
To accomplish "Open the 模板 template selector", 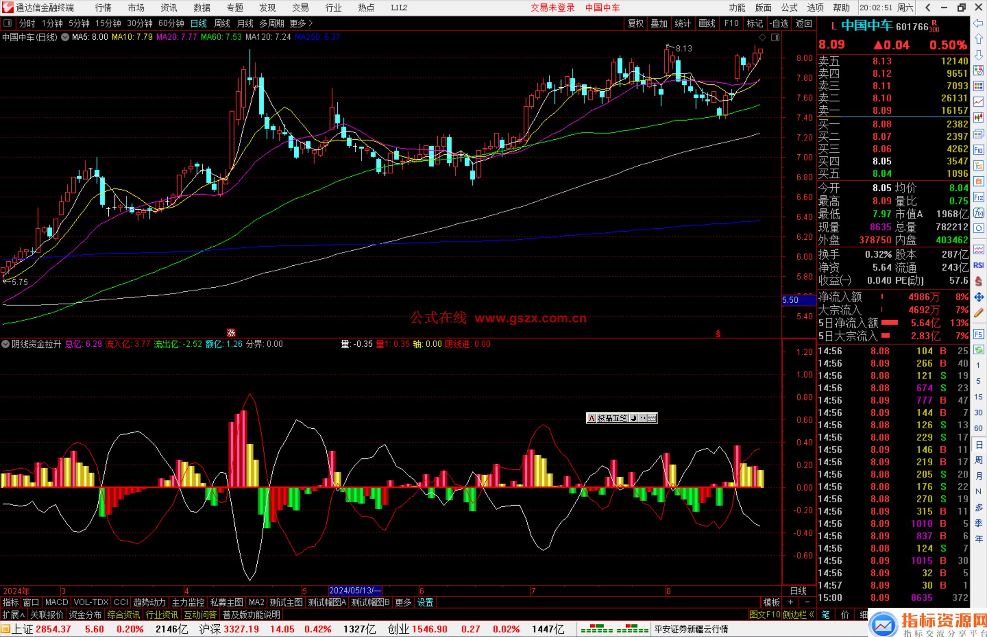I will tap(771, 603).
